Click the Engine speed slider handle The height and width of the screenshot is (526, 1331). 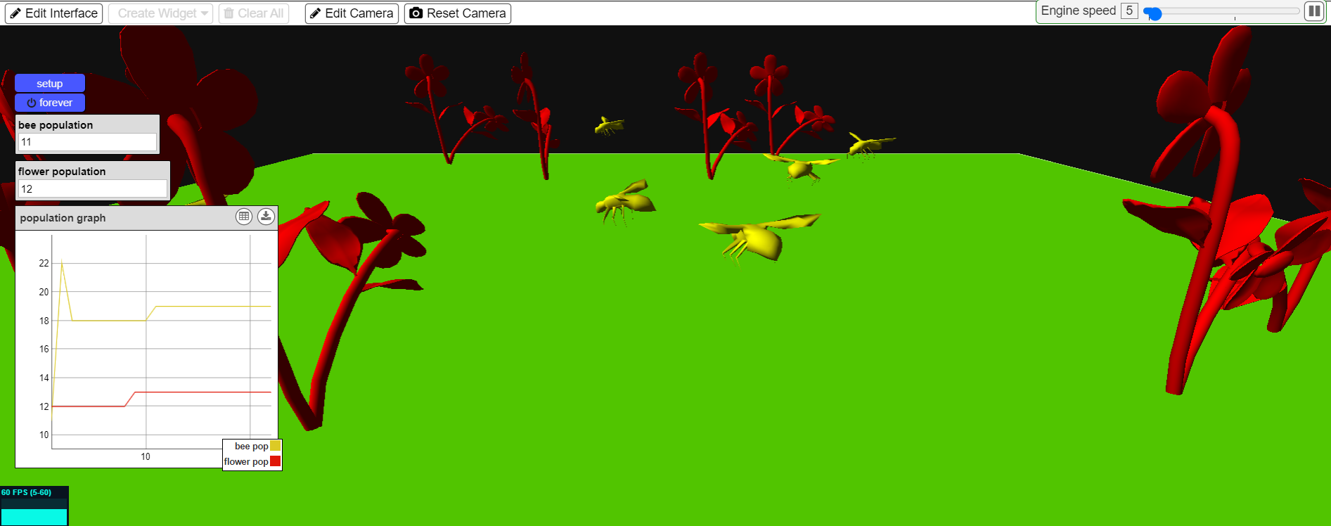(x=1153, y=13)
